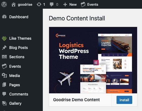Click the Dashboard gauge icon
This screenshot has width=142, height=111.
pos(4,17)
